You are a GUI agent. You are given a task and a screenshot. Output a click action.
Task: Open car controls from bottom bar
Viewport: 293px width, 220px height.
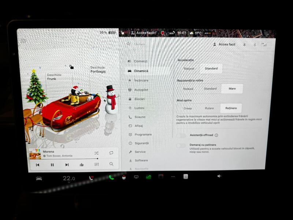tap(39, 178)
